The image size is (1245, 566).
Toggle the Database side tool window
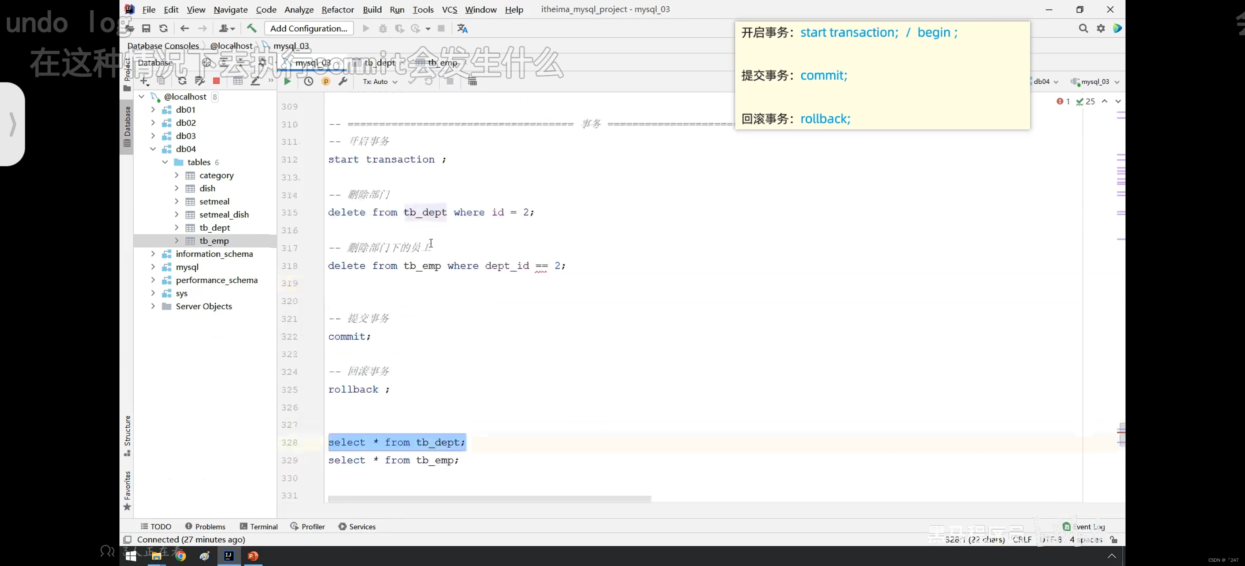pyautogui.click(x=127, y=127)
